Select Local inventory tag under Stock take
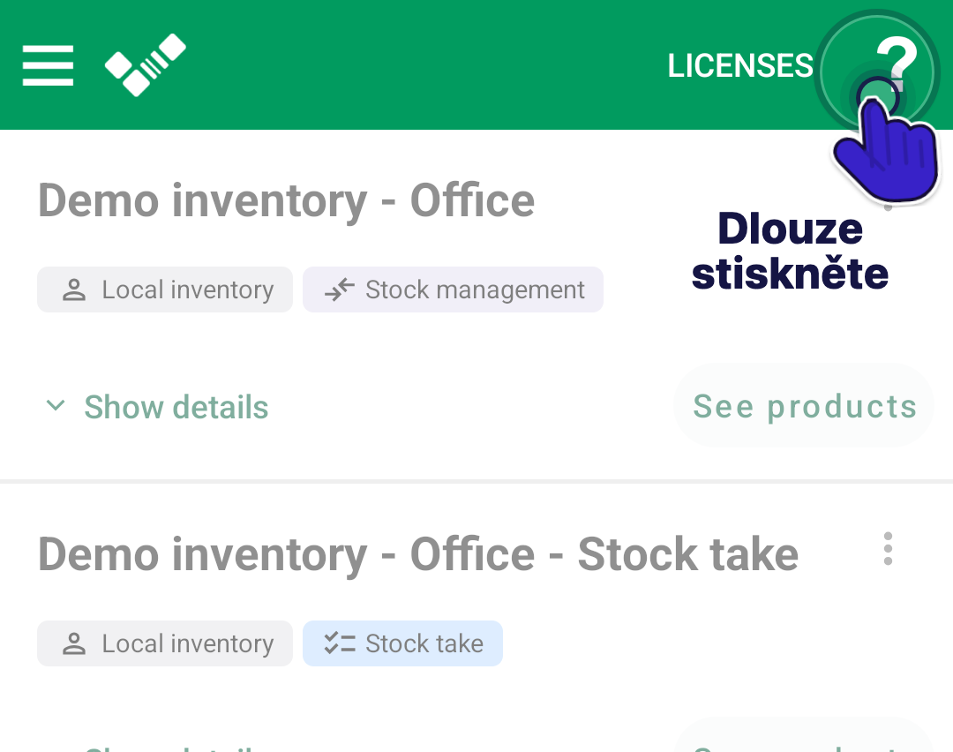The height and width of the screenshot is (752, 953). click(x=165, y=643)
